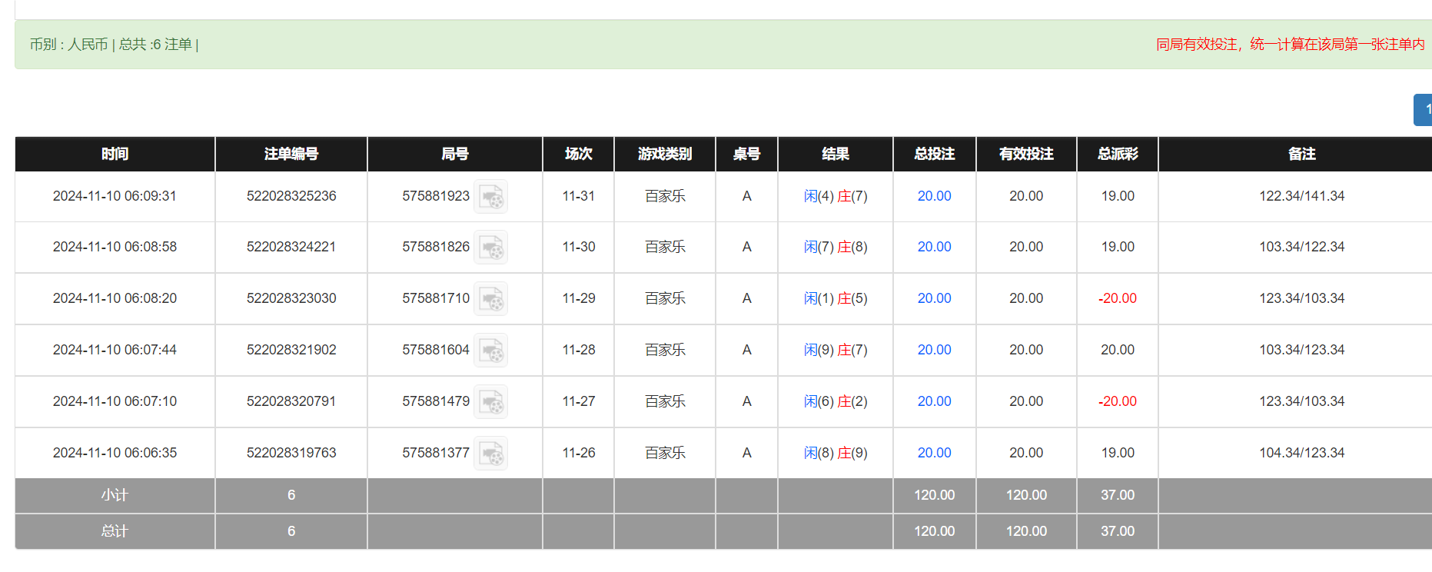Open video replay icon for round 575881826
Viewport: 1432px width, 572px height.
pyautogui.click(x=490, y=248)
